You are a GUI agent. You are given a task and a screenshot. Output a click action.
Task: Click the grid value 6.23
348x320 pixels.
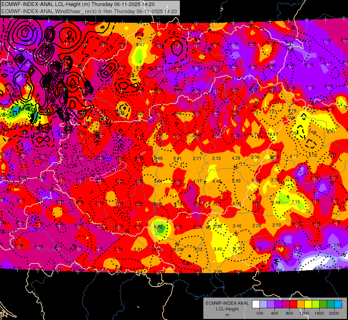click(178, 249)
